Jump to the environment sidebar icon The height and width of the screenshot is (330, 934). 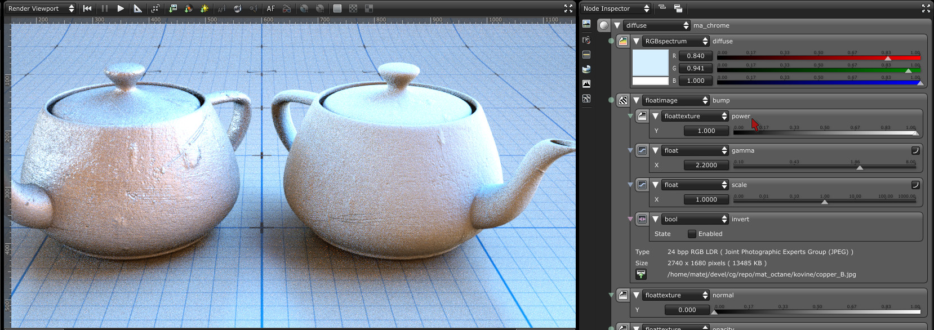pos(586,69)
